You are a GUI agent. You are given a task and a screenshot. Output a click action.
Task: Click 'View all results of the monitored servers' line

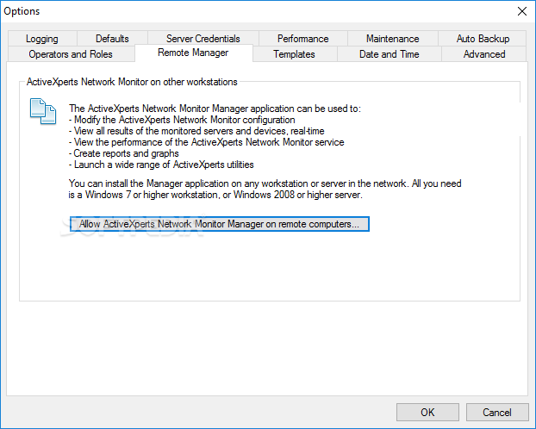(196, 131)
